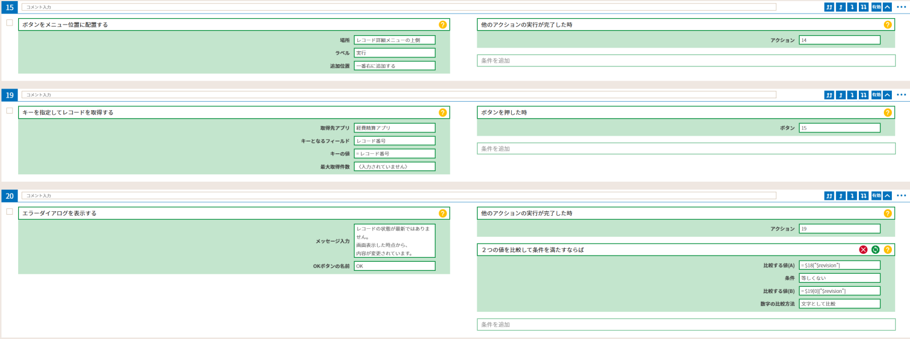Move action 15 to the top

tap(829, 7)
